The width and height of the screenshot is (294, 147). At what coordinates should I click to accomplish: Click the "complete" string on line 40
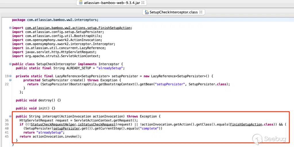150,128
